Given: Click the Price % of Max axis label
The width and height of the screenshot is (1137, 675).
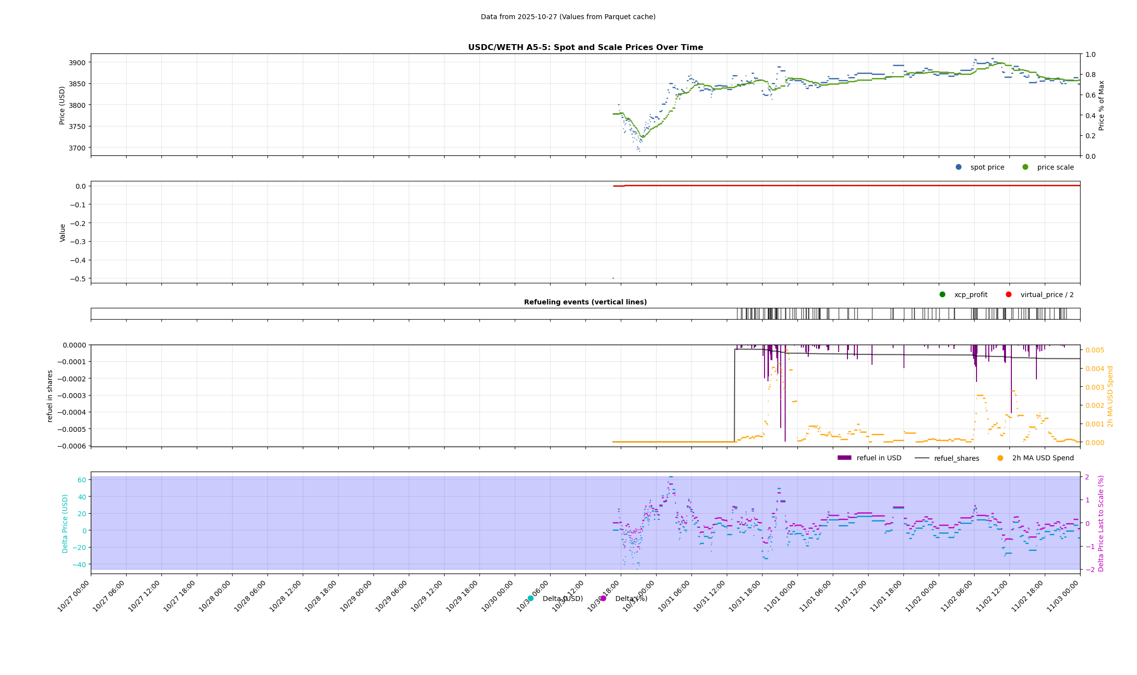Looking at the screenshot, I should (1102, 105).
